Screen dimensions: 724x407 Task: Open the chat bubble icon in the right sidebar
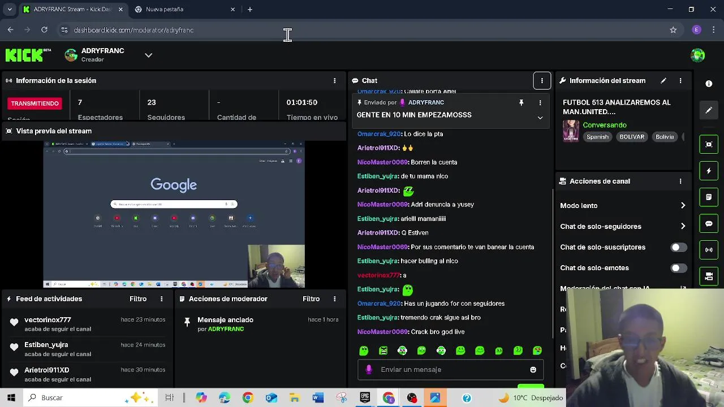pos(709,223)
